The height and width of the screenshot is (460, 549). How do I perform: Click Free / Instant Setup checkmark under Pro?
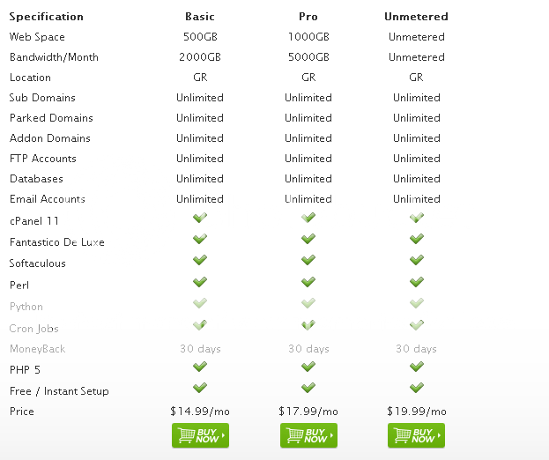pyautogui.click(x=308, y=388)
